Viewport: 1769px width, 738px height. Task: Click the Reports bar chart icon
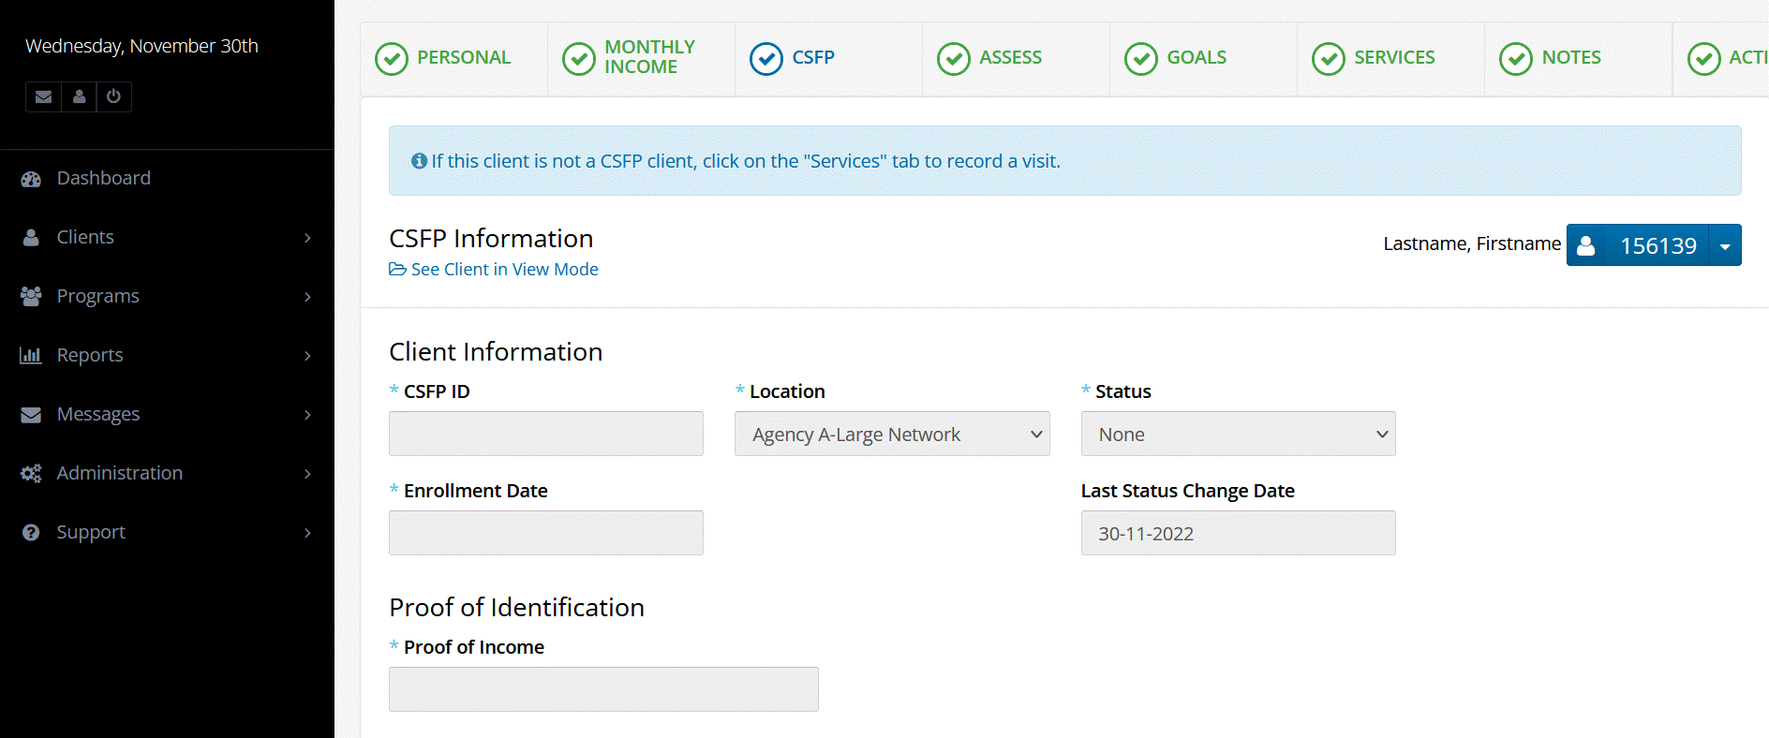[x=31, y=356]
